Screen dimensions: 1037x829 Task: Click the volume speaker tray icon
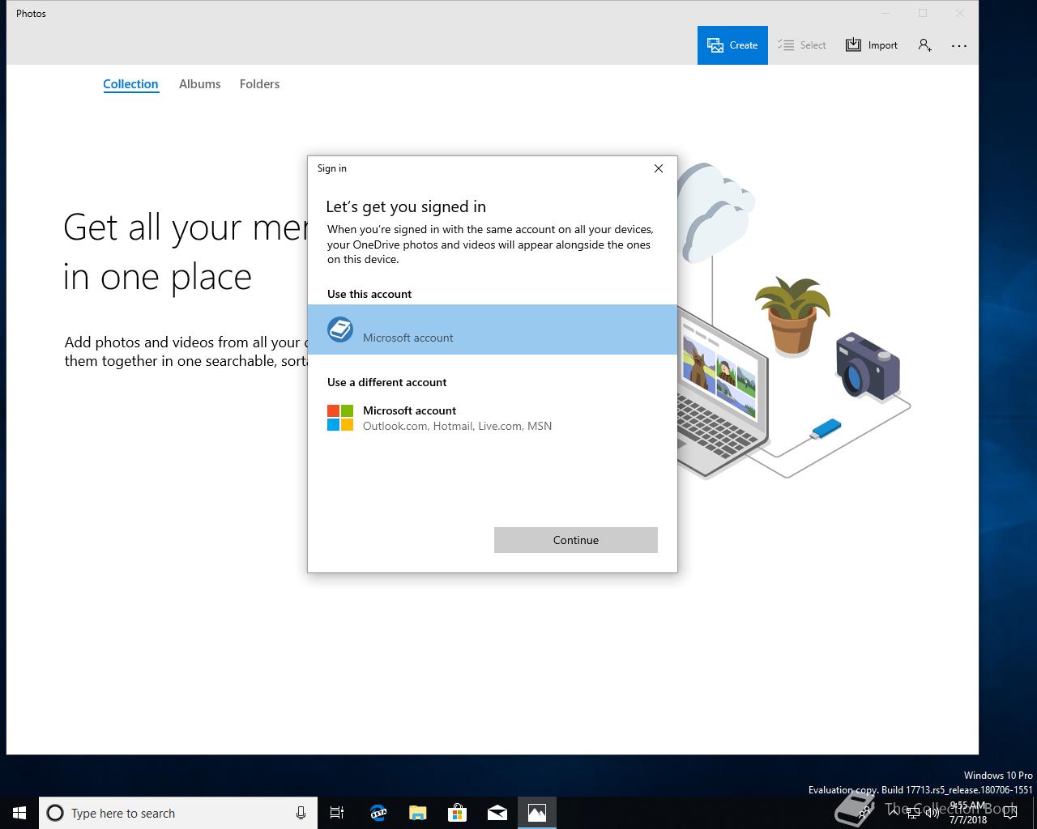click(932, 813)
